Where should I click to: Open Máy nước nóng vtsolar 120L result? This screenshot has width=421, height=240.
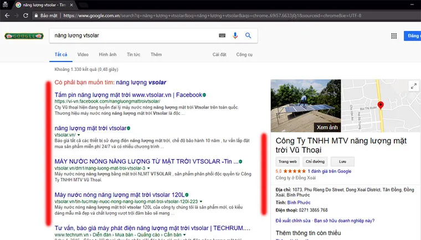tap(120, 195)
